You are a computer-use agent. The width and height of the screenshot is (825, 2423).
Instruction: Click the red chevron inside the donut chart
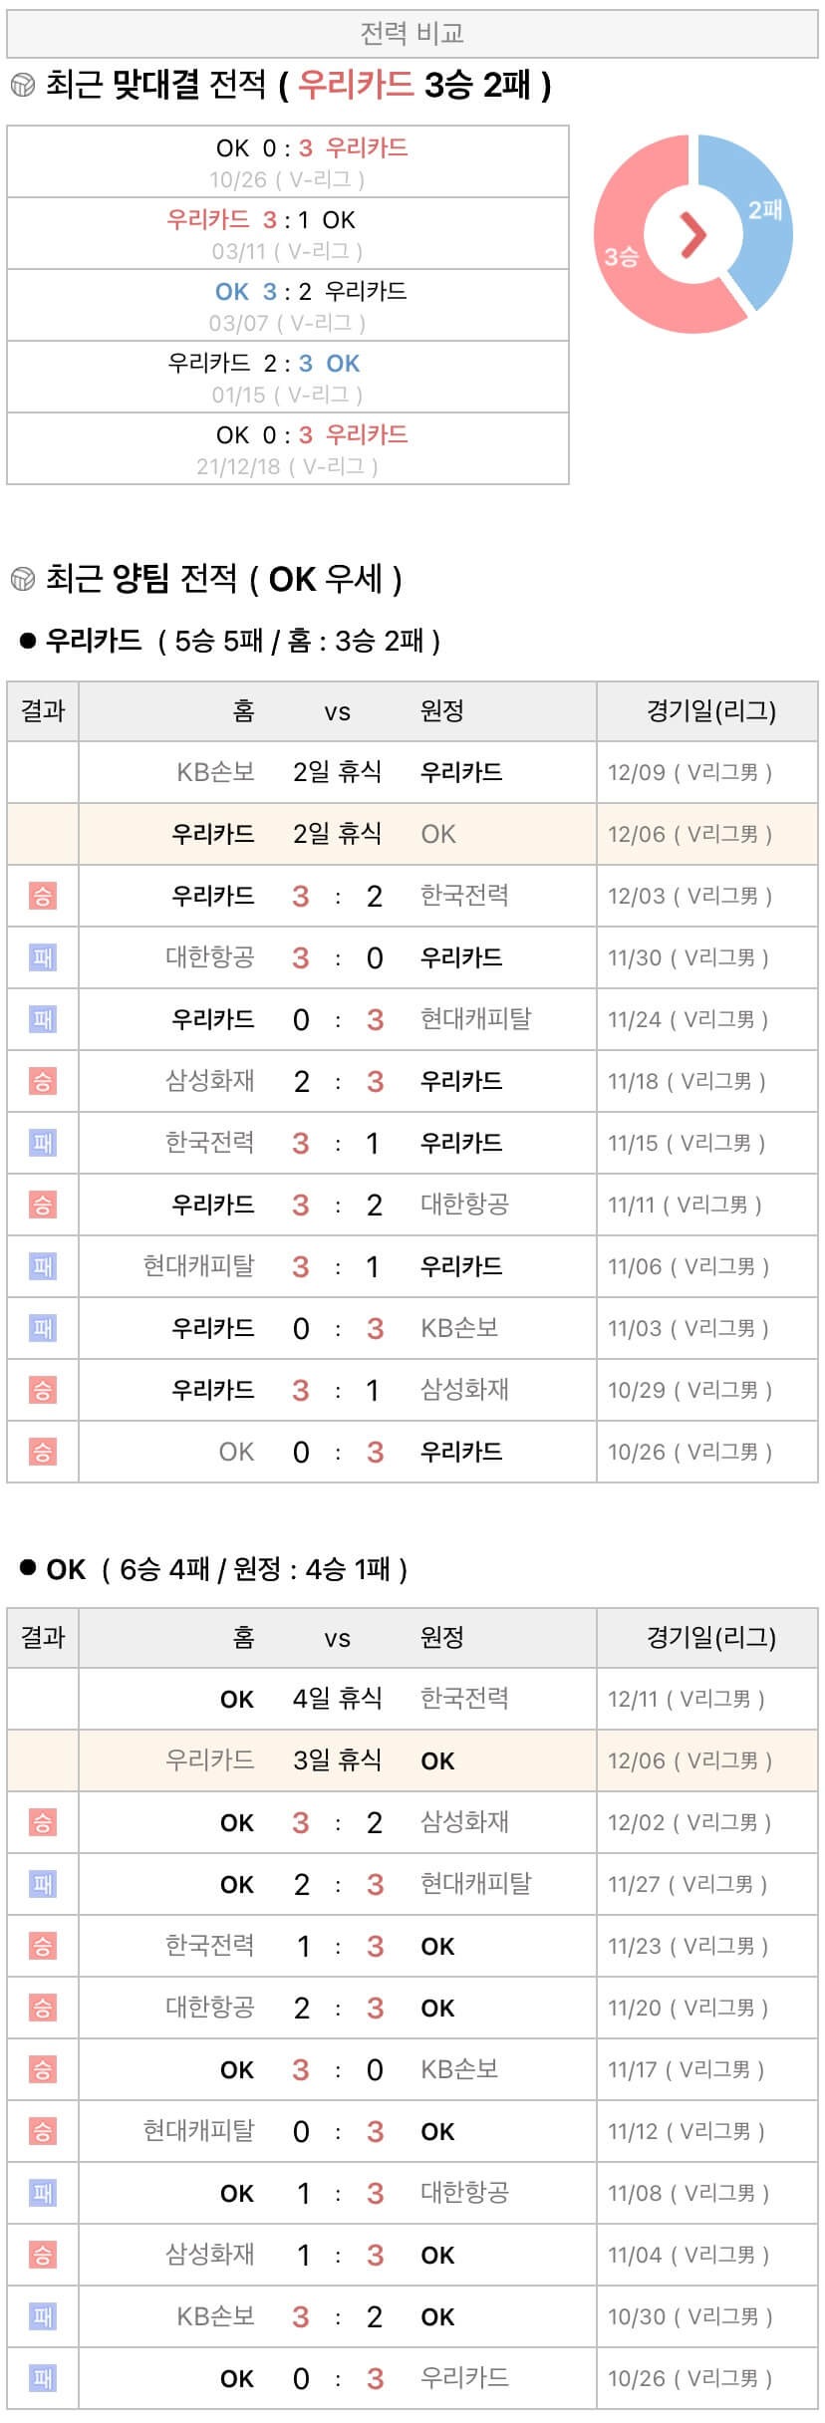tap(692, 235)
